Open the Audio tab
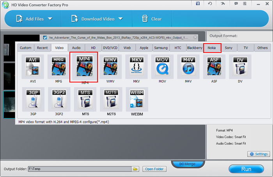The height and width of the screenshot is (177, 273). tap(76, 48)
